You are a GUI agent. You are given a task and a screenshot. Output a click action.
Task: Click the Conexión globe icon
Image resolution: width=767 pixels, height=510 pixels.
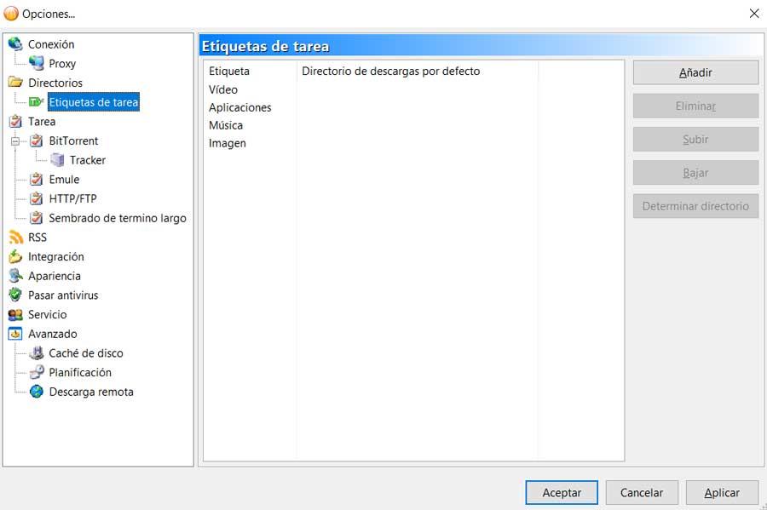15,44
